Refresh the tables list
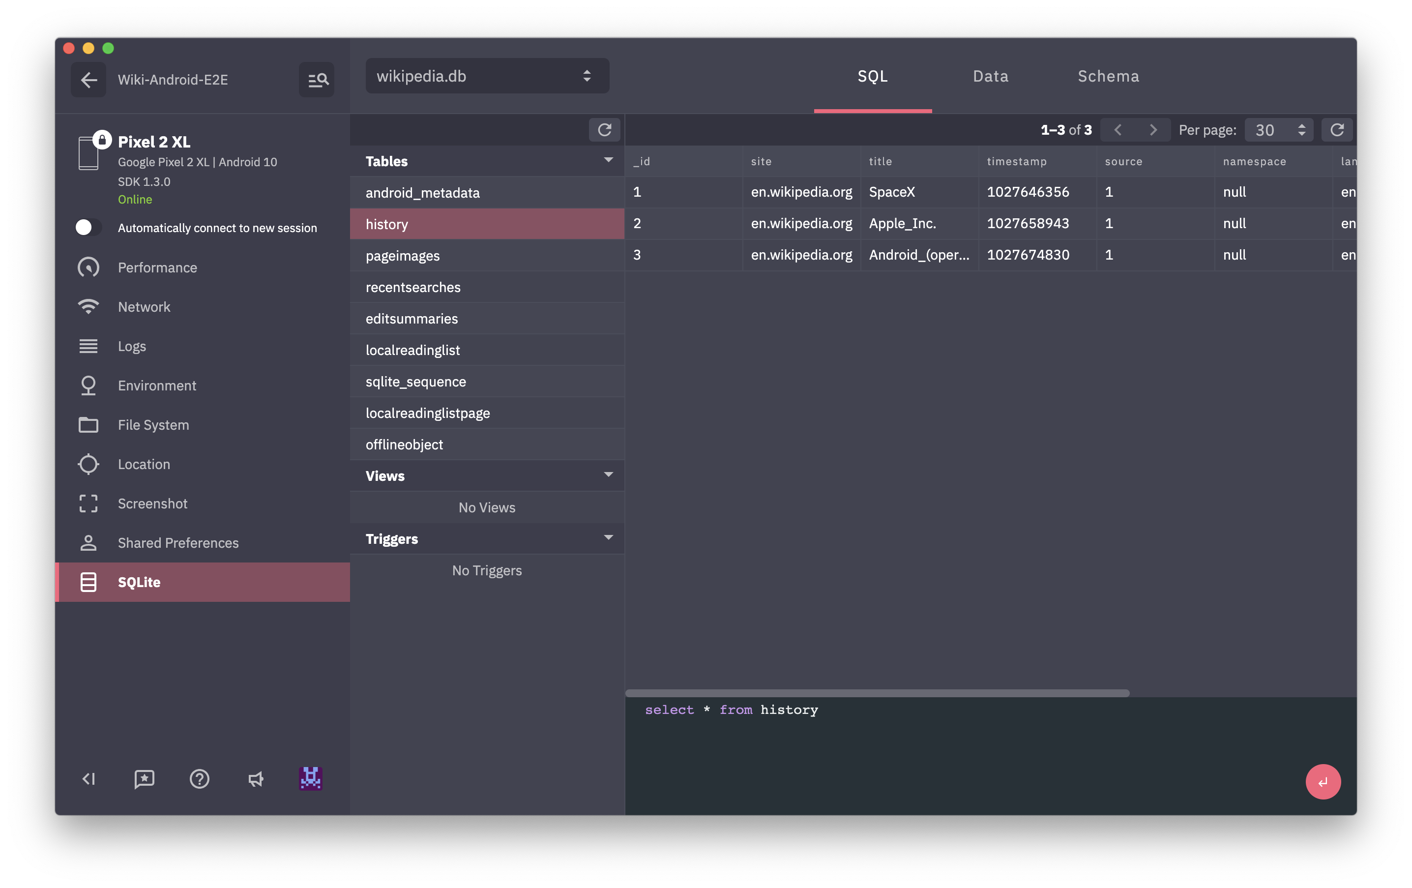Image resolution: width=1412 pixels, height=888 pixels. pos(604,130)
